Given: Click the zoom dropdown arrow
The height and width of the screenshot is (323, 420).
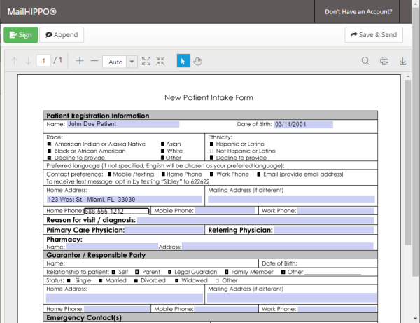Looking at the screenshot, I should (132, 62).
